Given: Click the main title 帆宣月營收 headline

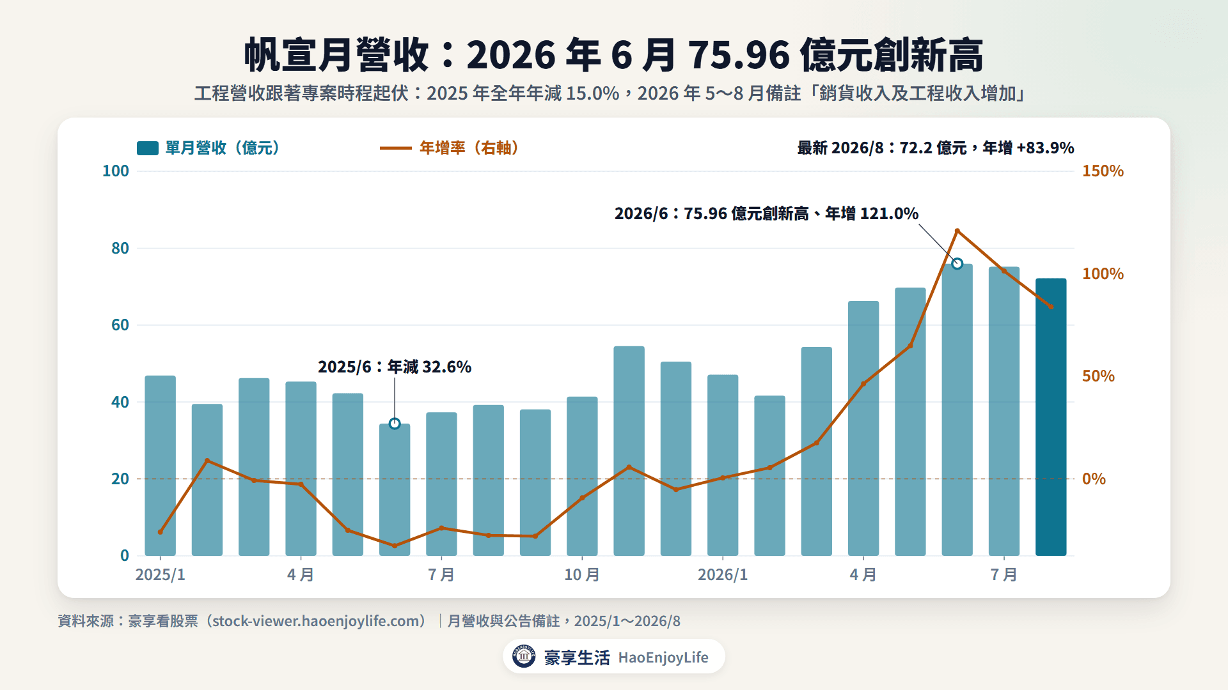Looking at the screenshot, I should tap(614, 55).
